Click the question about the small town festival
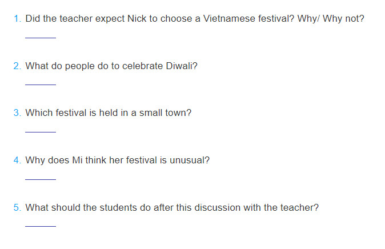Screen dimensions: 385x249 click(109, 113)
